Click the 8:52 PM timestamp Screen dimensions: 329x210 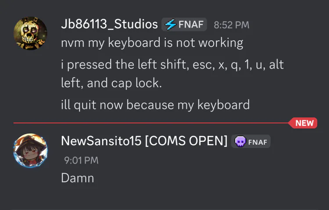(x=231, y=25)
